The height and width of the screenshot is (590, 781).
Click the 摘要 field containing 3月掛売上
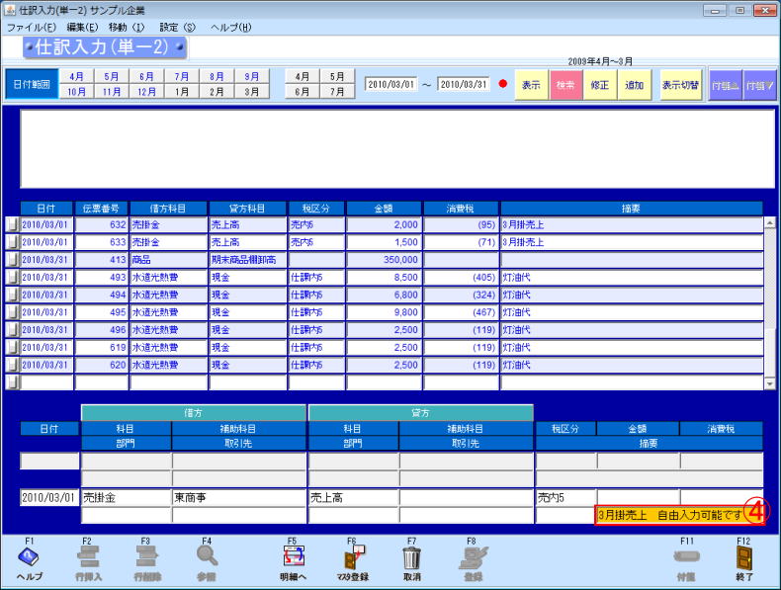(x=679, y=515)
